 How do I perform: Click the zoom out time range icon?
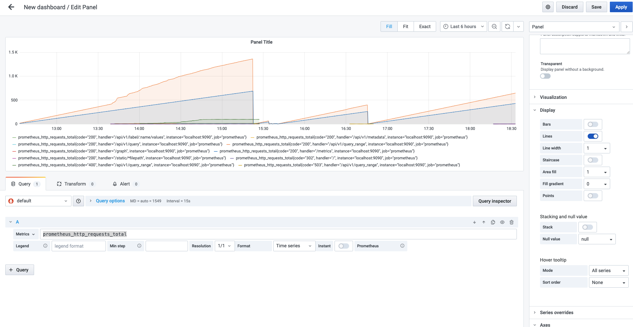pos(494,26)
